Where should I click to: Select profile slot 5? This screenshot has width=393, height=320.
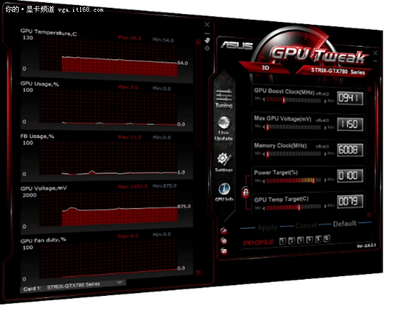pos(318,239)
